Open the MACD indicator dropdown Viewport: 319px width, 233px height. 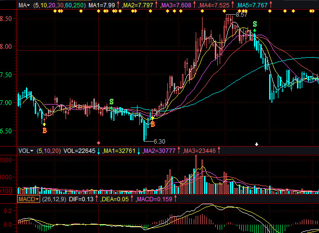point(28,199)
